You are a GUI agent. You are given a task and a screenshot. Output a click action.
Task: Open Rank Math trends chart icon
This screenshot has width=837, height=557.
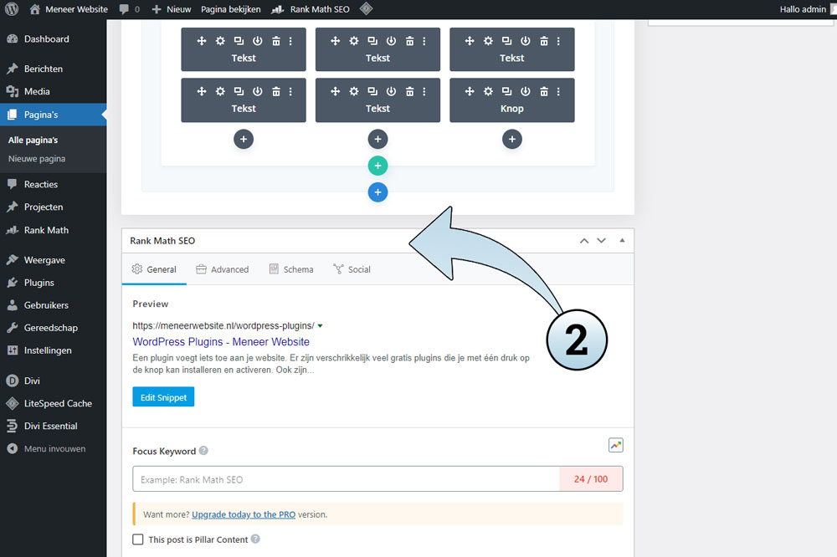coord(616,445)
